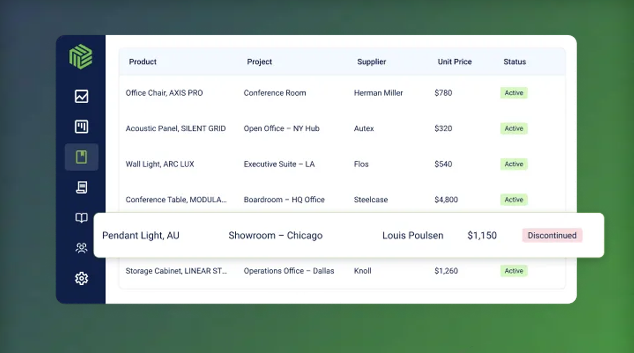Select Pendant Light, AU product

click(x=141, y=236)
